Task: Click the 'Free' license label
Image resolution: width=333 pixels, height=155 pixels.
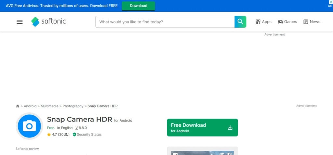Action: click(x=50, y=128)
